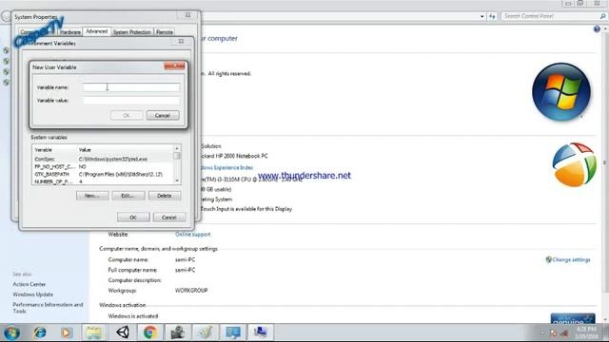Click the Value column header

pyautogui.click(x=125, y=150)
